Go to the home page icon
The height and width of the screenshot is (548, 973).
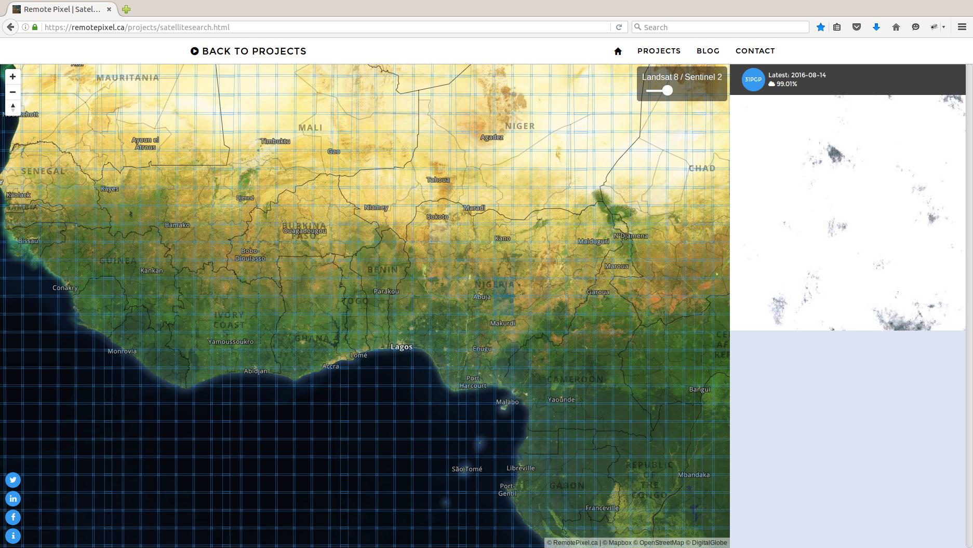point(618,51)
